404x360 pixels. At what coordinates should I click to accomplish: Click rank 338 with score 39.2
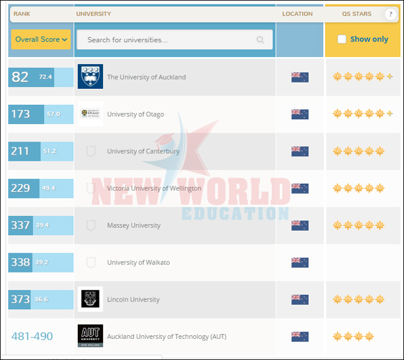pos(40,263)
